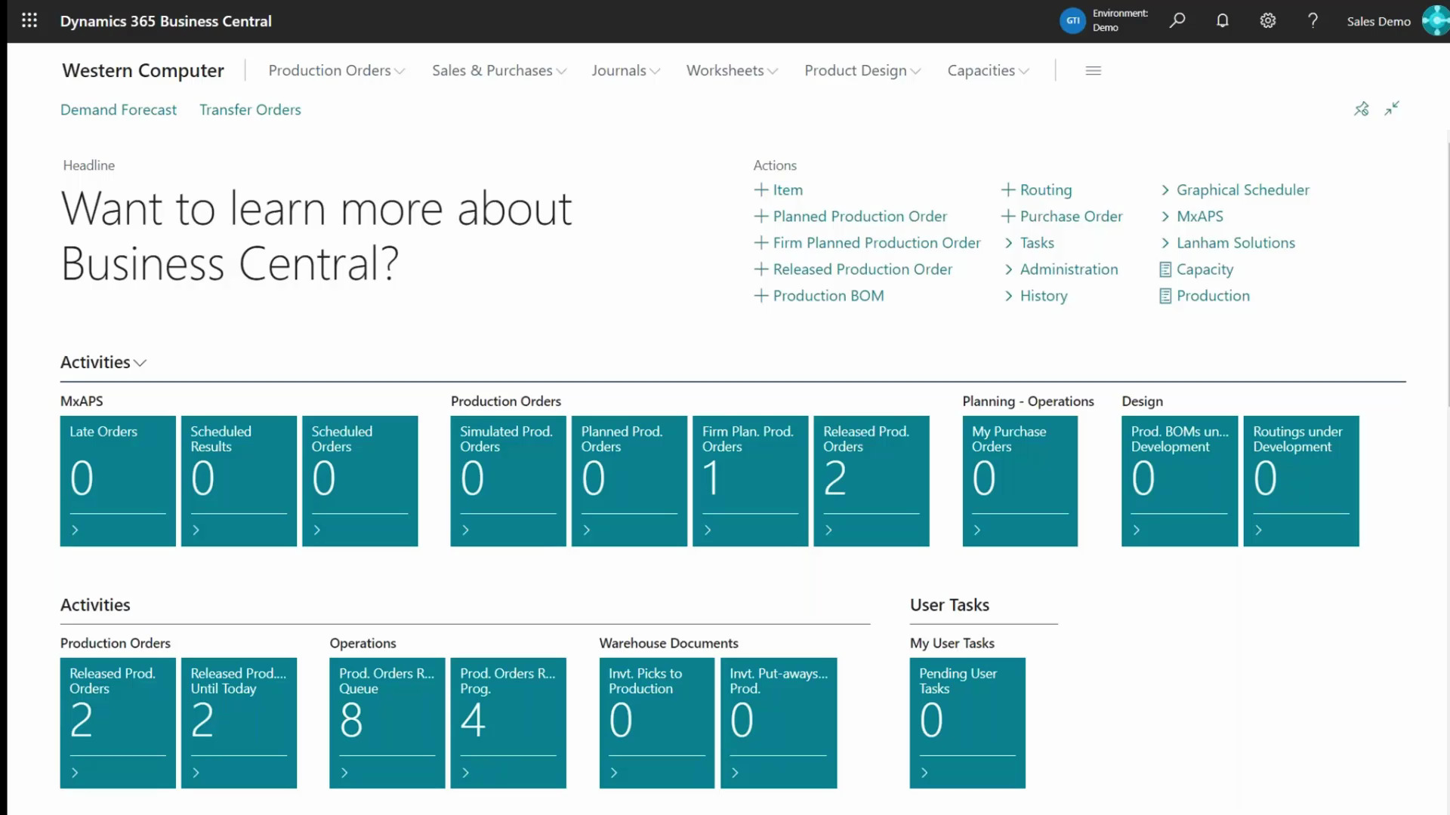Open the hamburger menu next to Capacities
Image resolution: width=1450 pixels, height=815 pixels.
pyautogui.click(x=1093, y=70)
